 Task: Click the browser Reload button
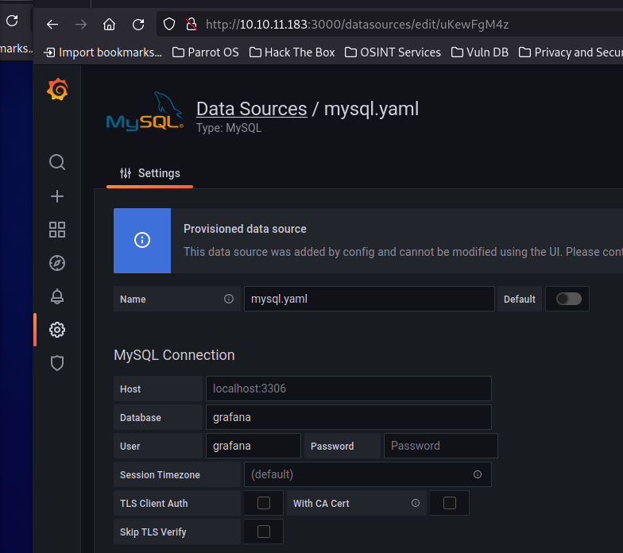coord(138,24)
